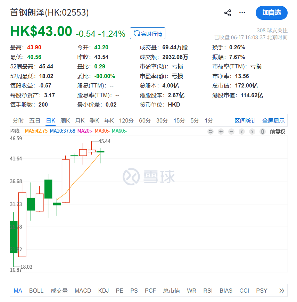
Task: Click the MA60 moving average label
Action: click(x=119, y=131)
